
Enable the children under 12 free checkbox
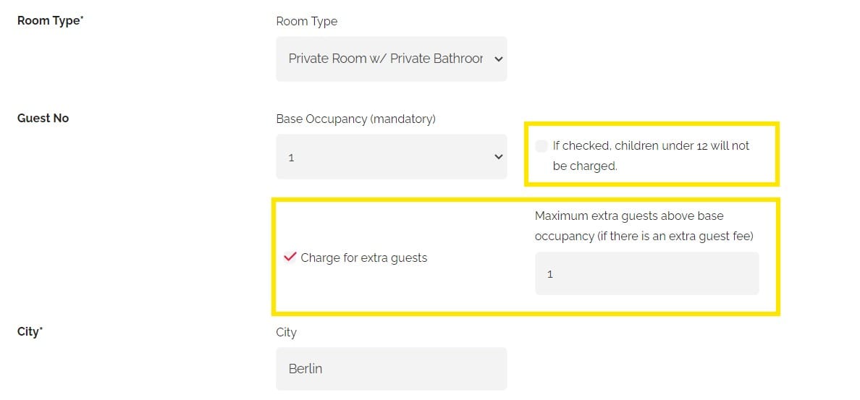541,146
